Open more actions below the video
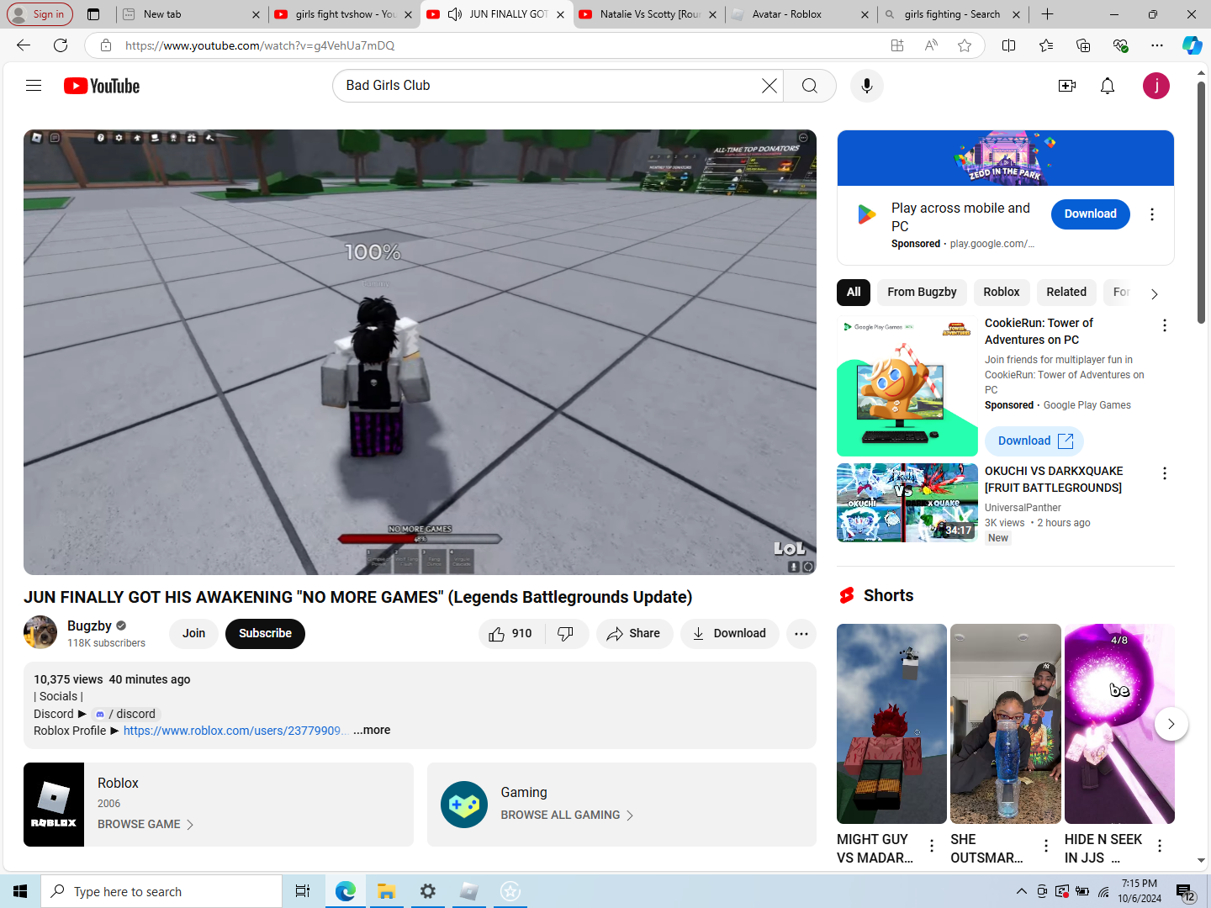Image resolution: width=1211 pixels, height=908 pixels. click(x=801, y=634)
